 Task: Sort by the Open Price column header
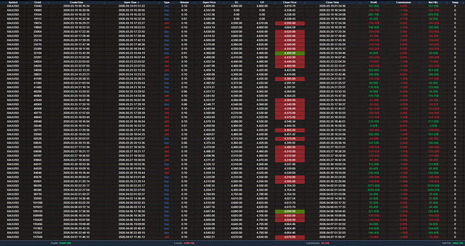click(x=208, y=2)
